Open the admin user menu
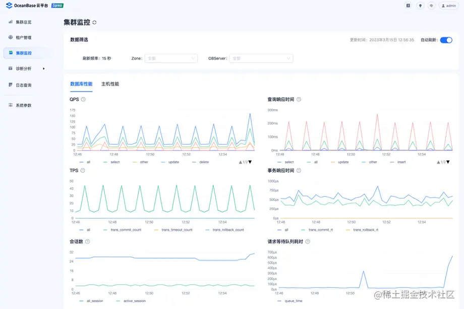The width and height of the screenshot is (464, 309). pos(448,6)
